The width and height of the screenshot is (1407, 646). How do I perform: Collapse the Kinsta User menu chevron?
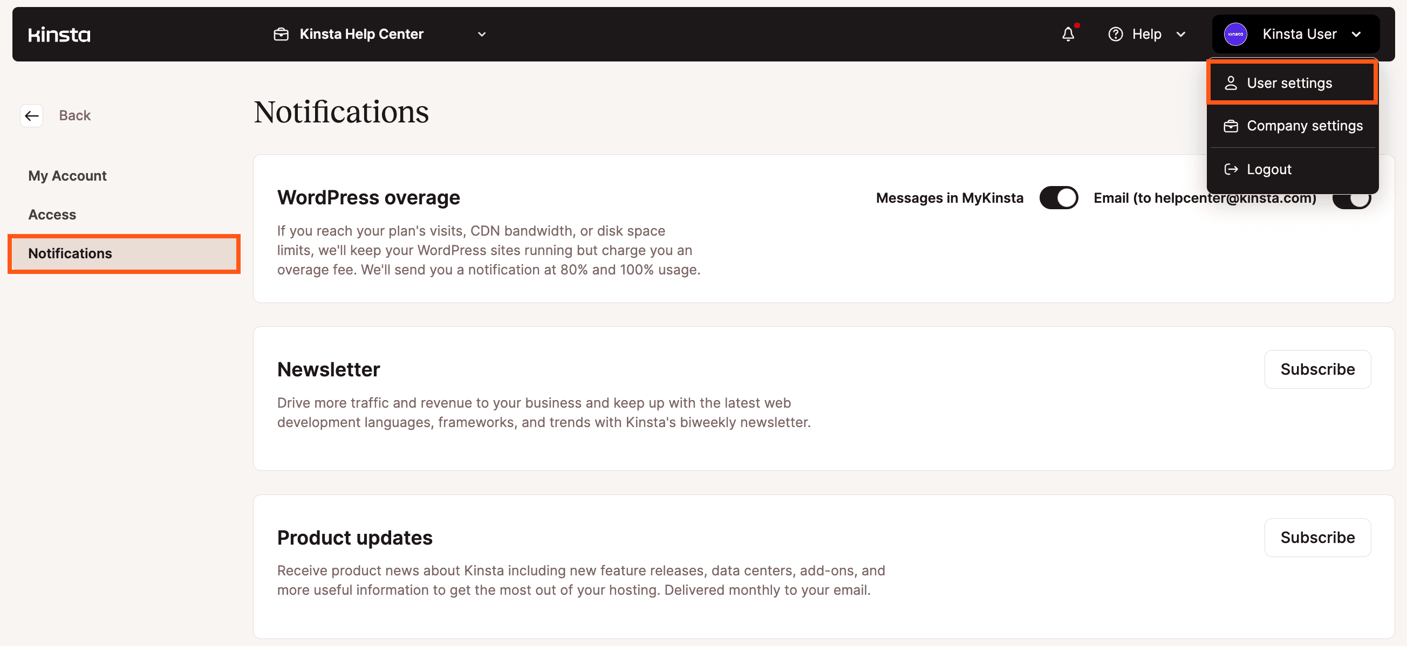(1356, 35)
